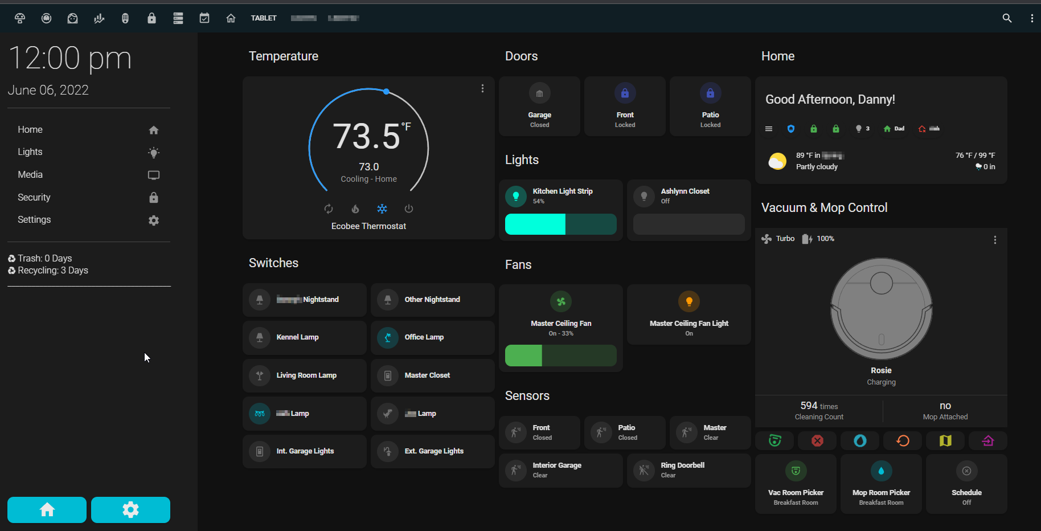This screenshot has width=1041, height=531.
Task: Open the calendar-check tab in header
Action: tap(204, 18)
